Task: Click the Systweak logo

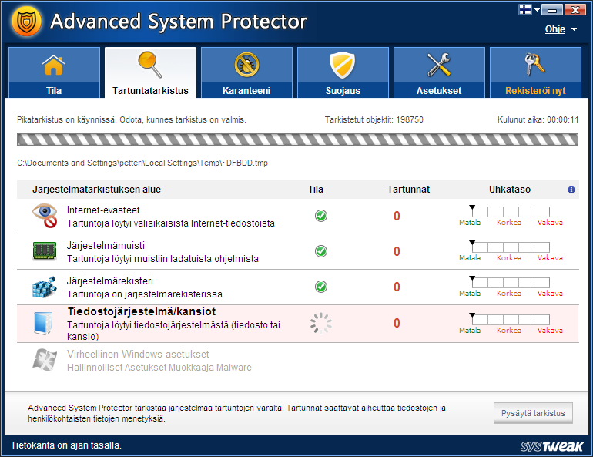Action: pos(551,446)
